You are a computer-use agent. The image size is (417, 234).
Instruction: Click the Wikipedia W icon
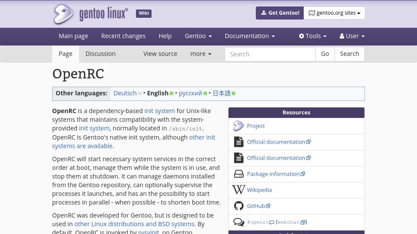point(238,190)
